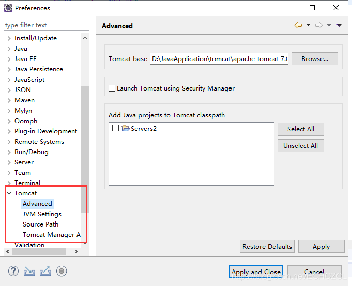Click Apply and Close button
The image size is (352, 286).
[256, 272]
